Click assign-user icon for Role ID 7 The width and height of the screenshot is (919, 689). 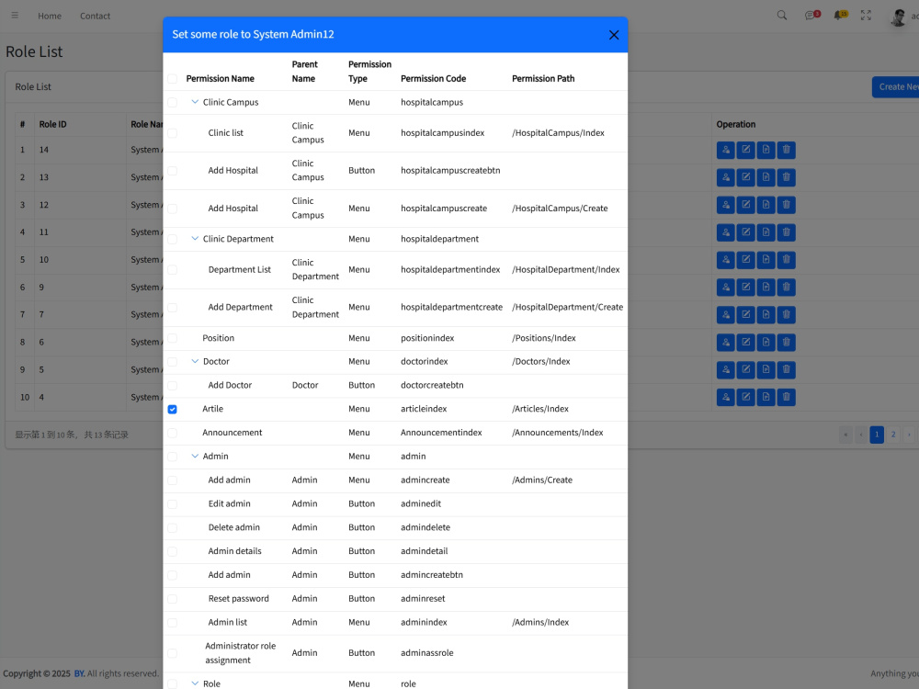726,314
